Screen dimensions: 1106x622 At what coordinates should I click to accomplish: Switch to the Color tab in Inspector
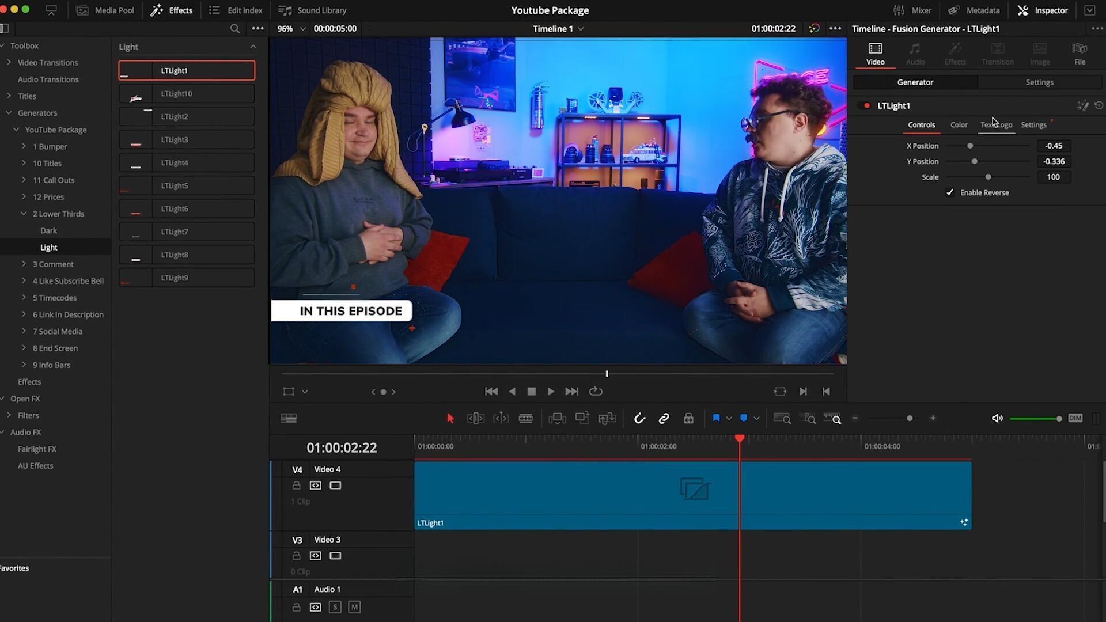(959, 124)
